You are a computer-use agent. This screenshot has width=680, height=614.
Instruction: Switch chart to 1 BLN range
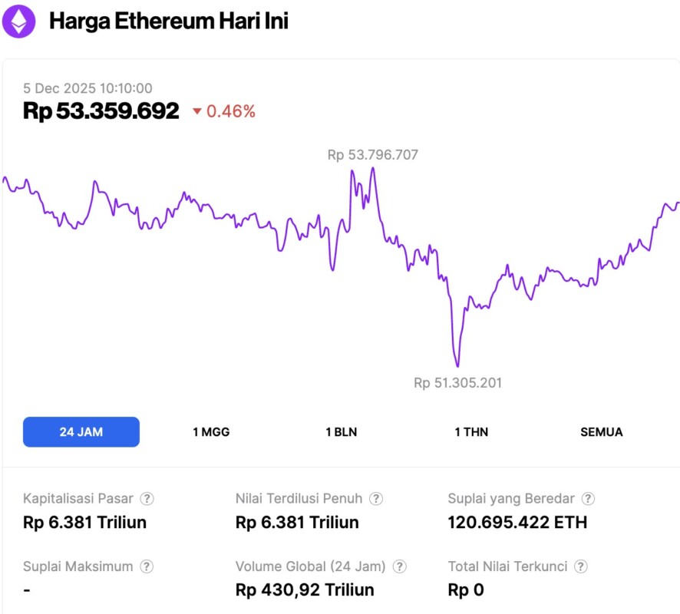pos(341,432)
